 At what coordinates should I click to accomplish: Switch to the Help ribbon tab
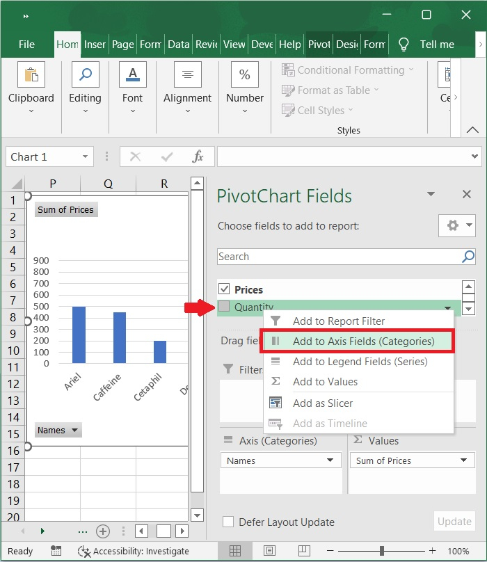[x=289, y=45]
